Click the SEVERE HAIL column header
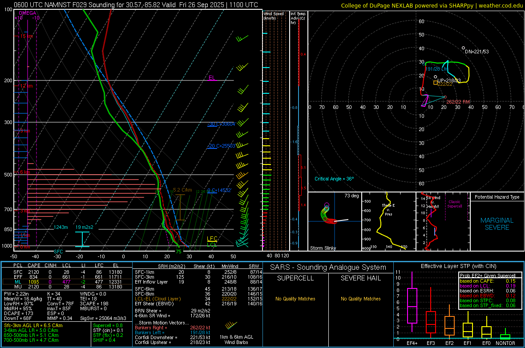Viewport: 525px width, 348px height. (x=360, y=278)
